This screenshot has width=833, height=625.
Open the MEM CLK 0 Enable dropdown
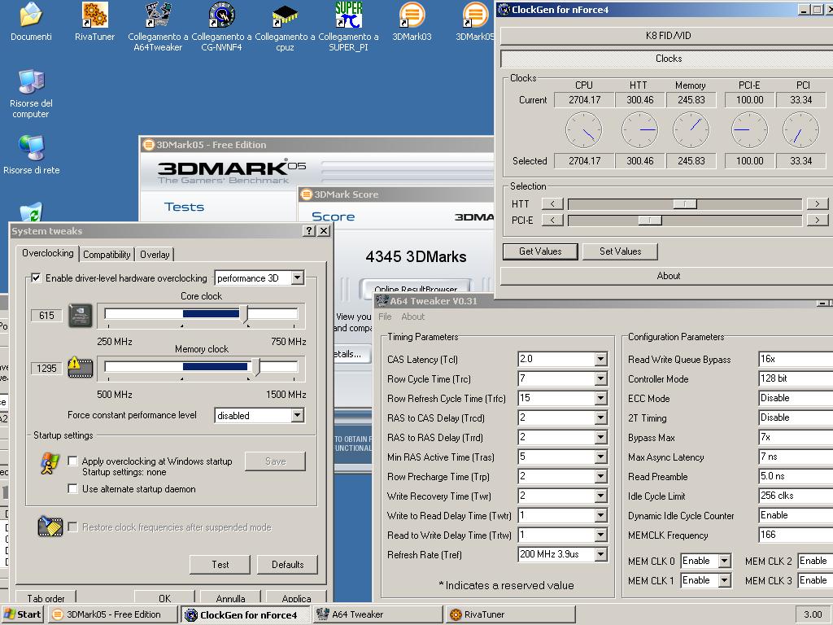[724, 561]
